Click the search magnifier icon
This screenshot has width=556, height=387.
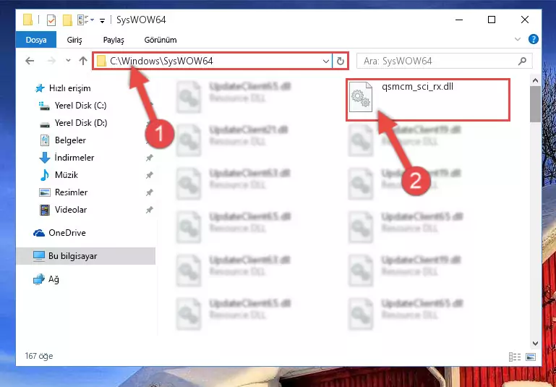click(522, 61)
